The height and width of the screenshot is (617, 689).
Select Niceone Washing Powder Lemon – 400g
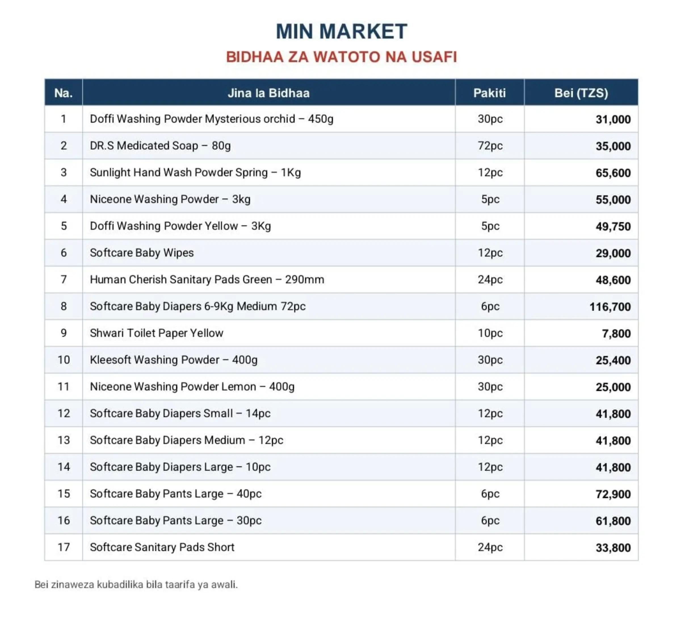tap(192, 387)
